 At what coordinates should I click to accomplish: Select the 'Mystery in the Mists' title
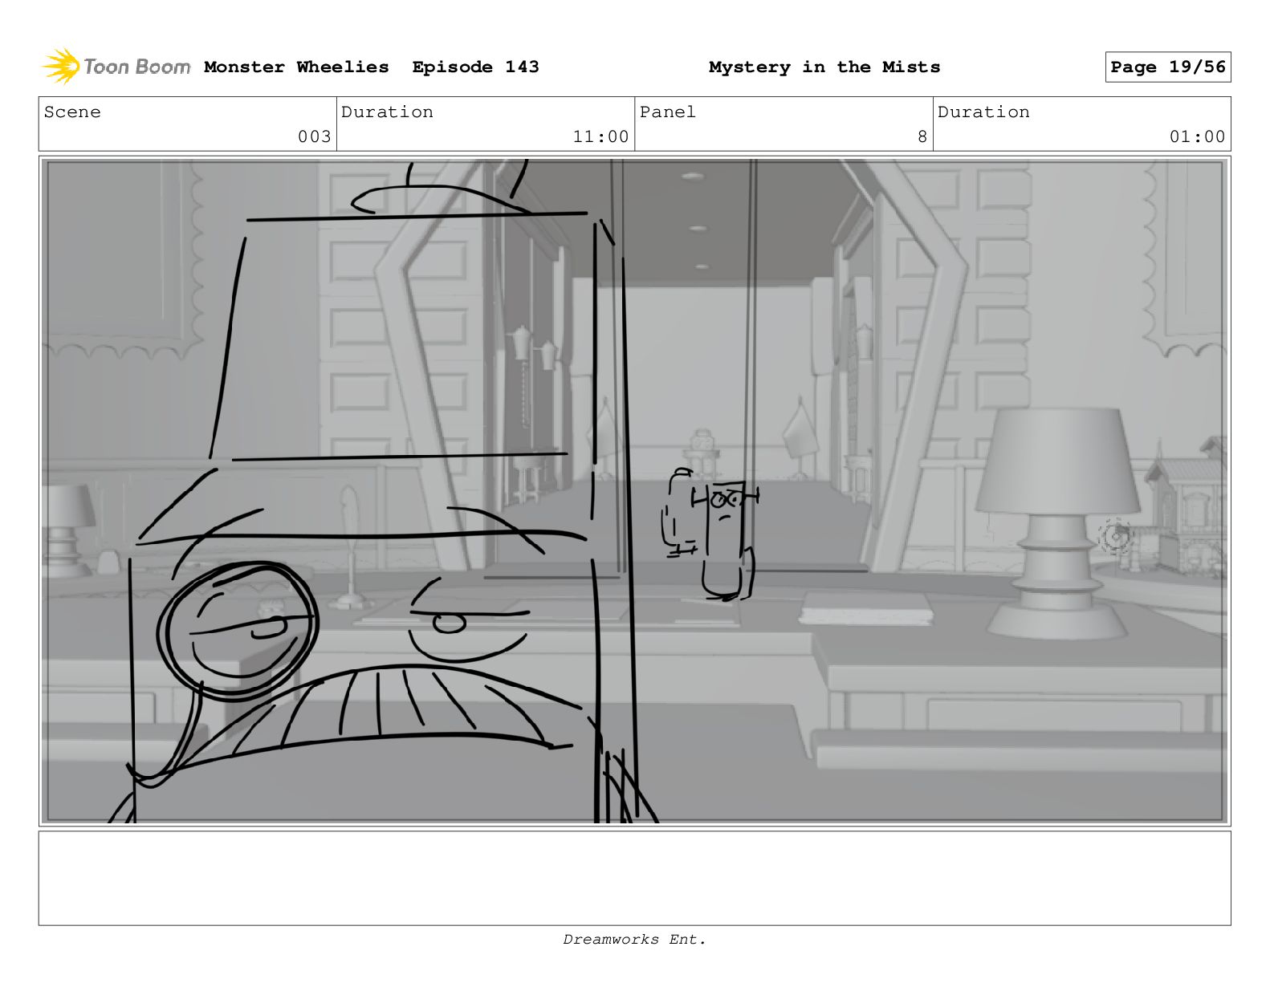(824, 67)
